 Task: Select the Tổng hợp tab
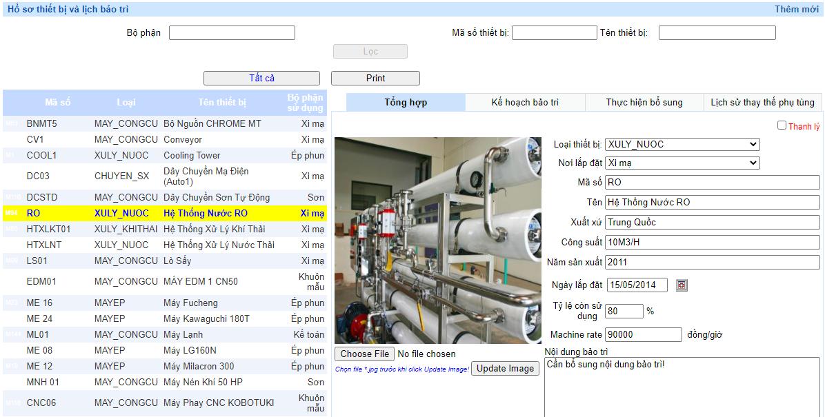(x=406, y=103)
